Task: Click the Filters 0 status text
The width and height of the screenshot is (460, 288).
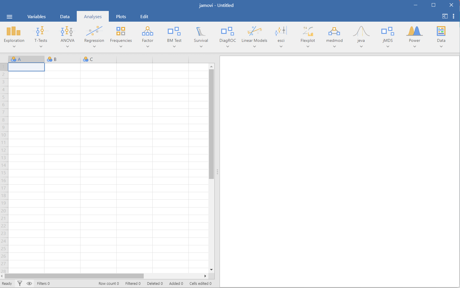Action: pyautogui.click(x=43, y=283)
